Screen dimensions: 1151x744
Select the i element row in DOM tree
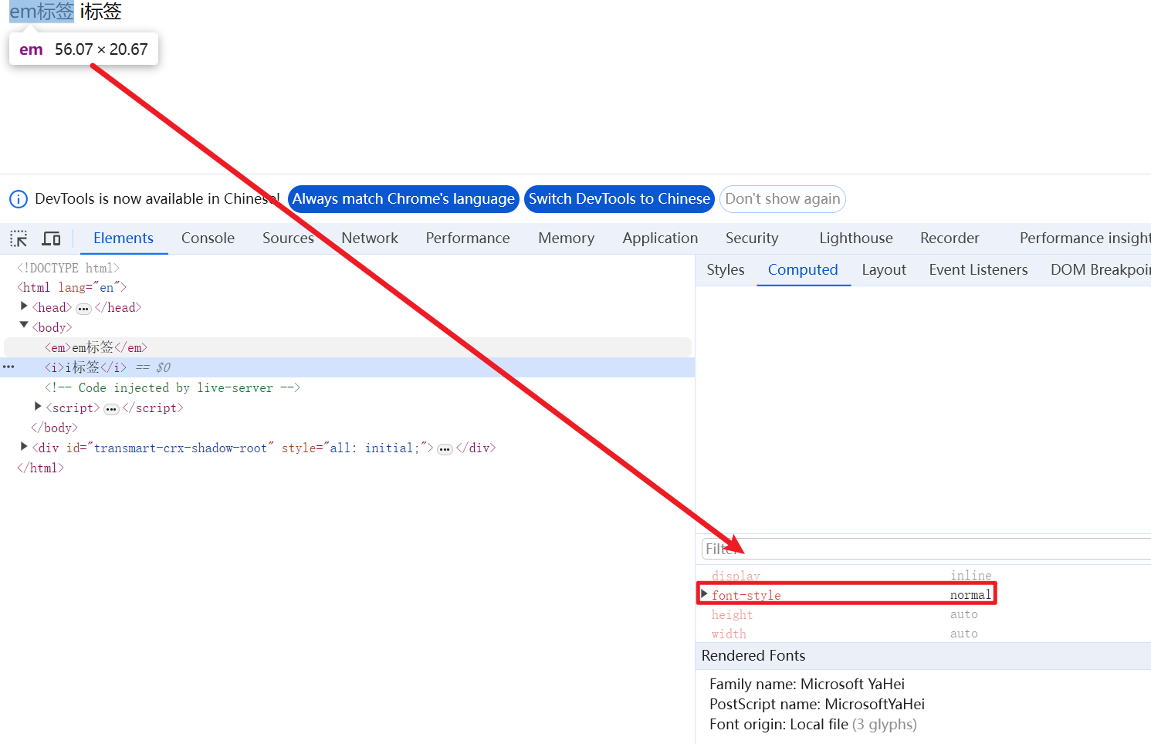pyautogui.click(x=347, y=367)
